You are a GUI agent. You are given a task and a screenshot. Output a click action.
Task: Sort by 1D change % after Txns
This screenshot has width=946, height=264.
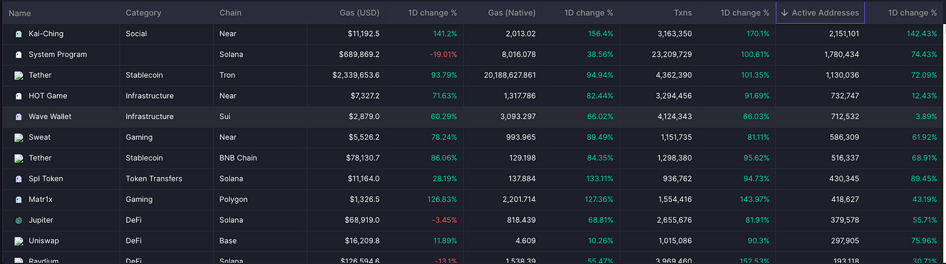pos(745,13)
